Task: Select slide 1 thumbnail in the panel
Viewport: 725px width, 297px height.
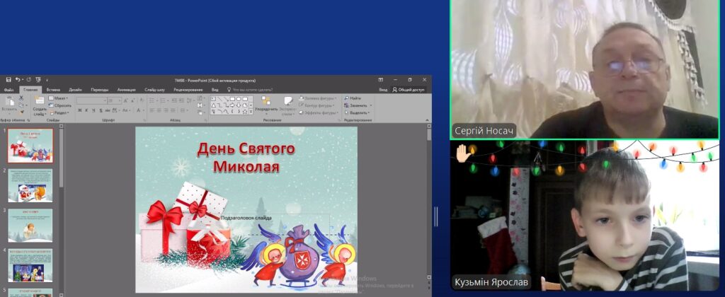Action: (30, 145)
